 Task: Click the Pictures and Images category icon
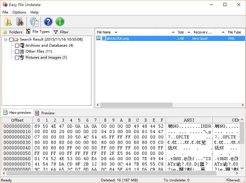point(22,57)
